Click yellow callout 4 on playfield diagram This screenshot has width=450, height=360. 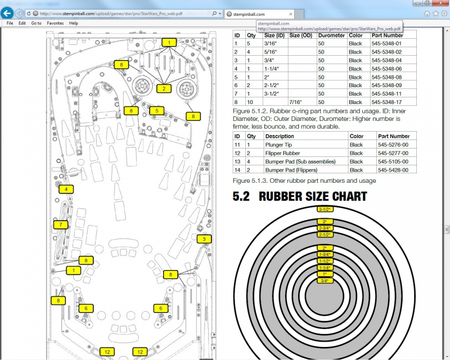pos(66,189)
